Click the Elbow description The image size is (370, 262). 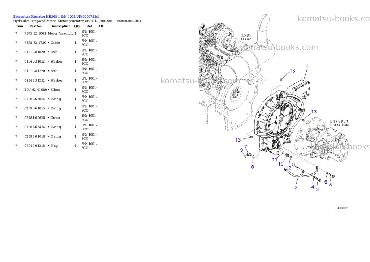pos(55,90)
